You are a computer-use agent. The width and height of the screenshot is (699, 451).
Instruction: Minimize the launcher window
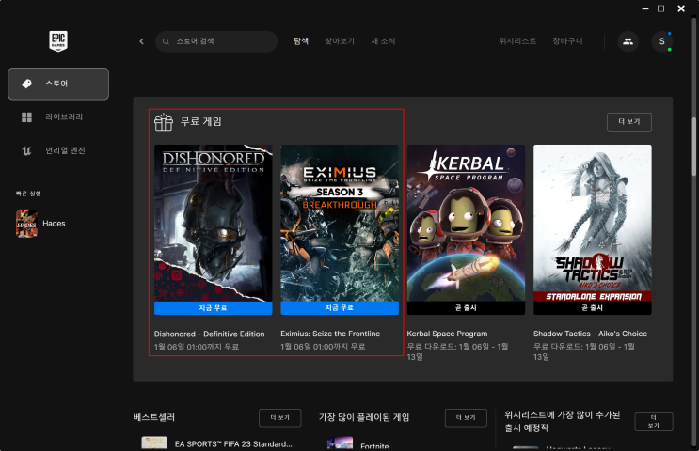[x=645, y=8]
